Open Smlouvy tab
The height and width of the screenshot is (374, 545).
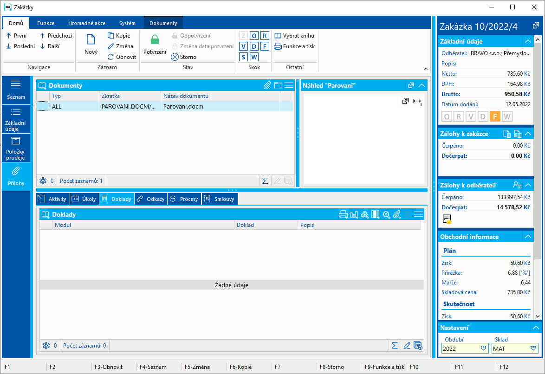click(x=220, y=199)
